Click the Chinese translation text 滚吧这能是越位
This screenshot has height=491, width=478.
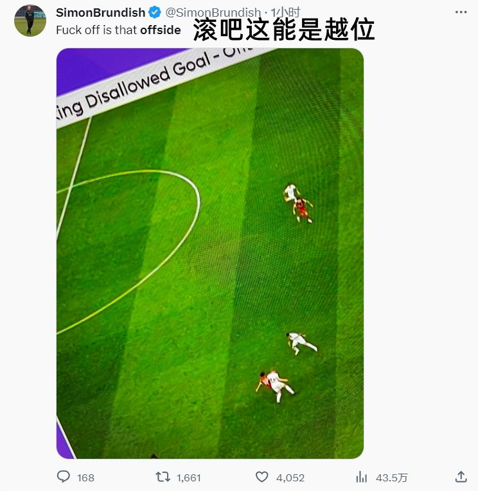tap(284, 29)
